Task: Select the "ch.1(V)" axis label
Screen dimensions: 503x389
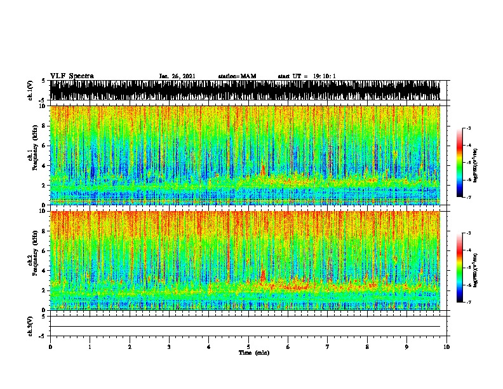Action: pos(30,90)
